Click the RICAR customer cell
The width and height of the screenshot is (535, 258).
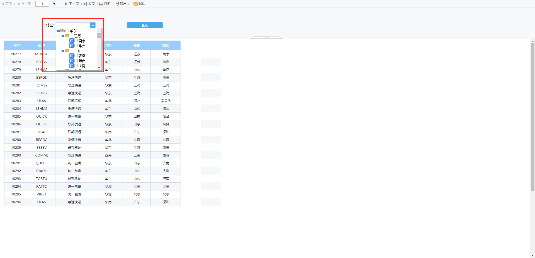pyautogui.click(x=42, y=132)
